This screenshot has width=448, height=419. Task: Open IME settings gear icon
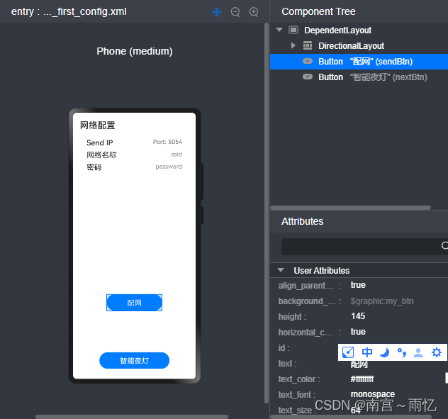pos(437,352)
